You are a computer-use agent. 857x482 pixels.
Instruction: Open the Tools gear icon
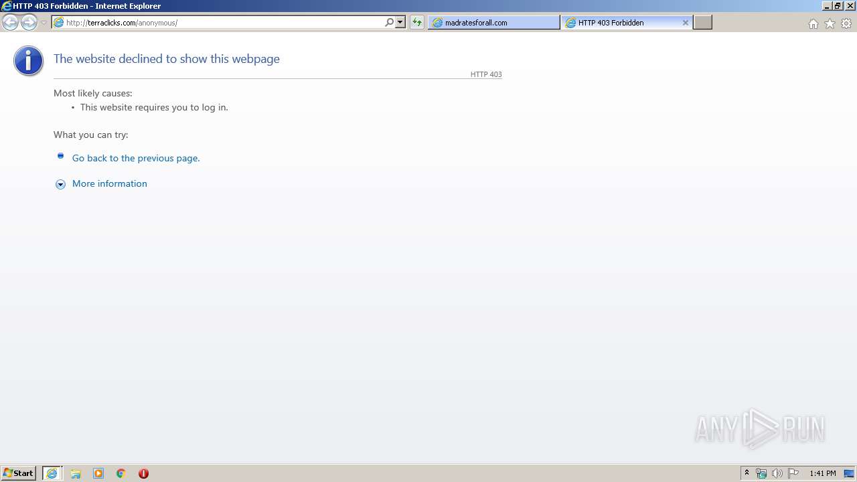pos(846,23)
